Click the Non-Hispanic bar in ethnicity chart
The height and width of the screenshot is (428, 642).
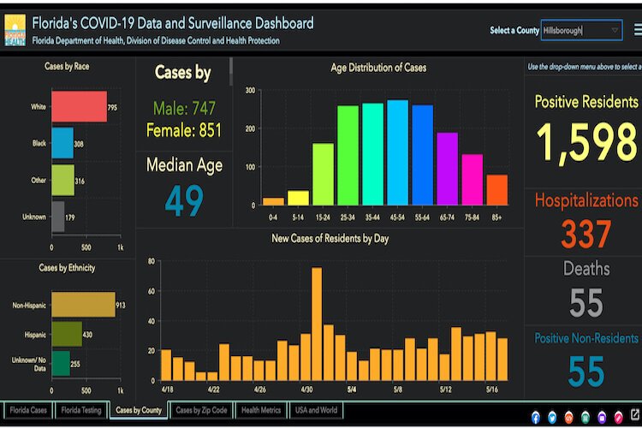pos(83,305)
